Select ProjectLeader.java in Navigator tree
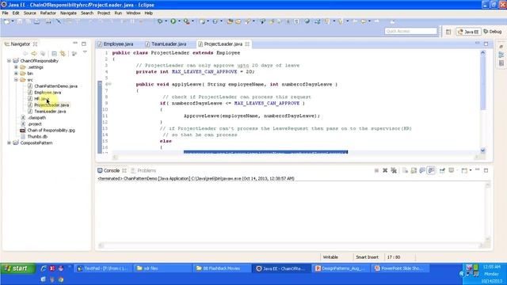The width and height of the screenshot is (507, 285). (51, 105)
